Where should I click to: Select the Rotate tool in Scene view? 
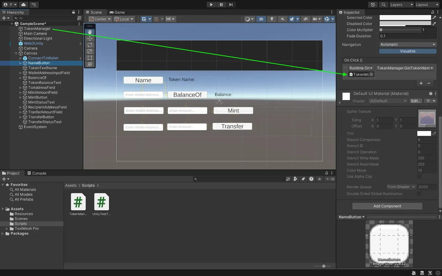(x=90, y=45)
